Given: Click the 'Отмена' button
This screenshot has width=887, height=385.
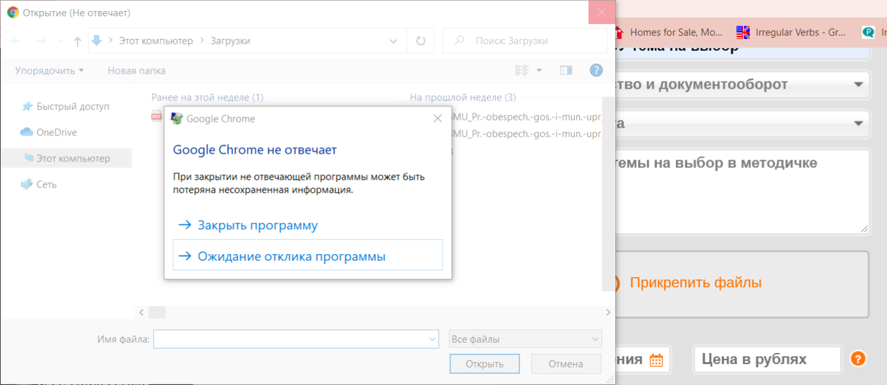Looking at the screenshot, I should [566, 364].
